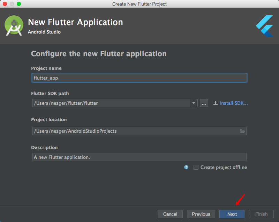Click the Finish button
The height and width of the screenshot is (222, 279).
(261, 214)
